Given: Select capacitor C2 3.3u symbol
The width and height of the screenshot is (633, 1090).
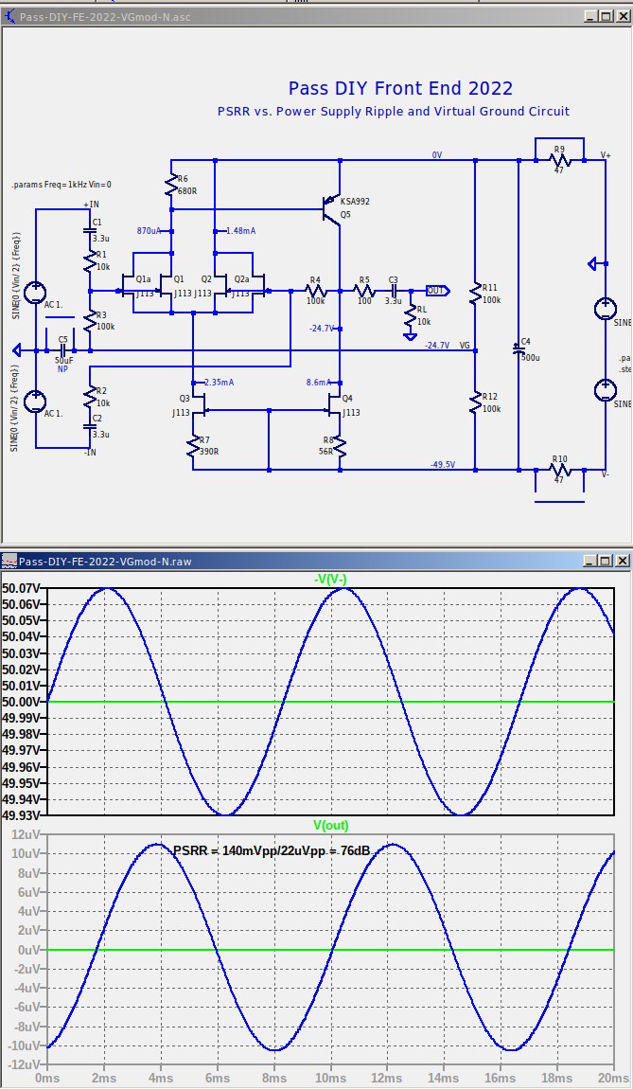Looking at the screenshot, I should point(90,425).
